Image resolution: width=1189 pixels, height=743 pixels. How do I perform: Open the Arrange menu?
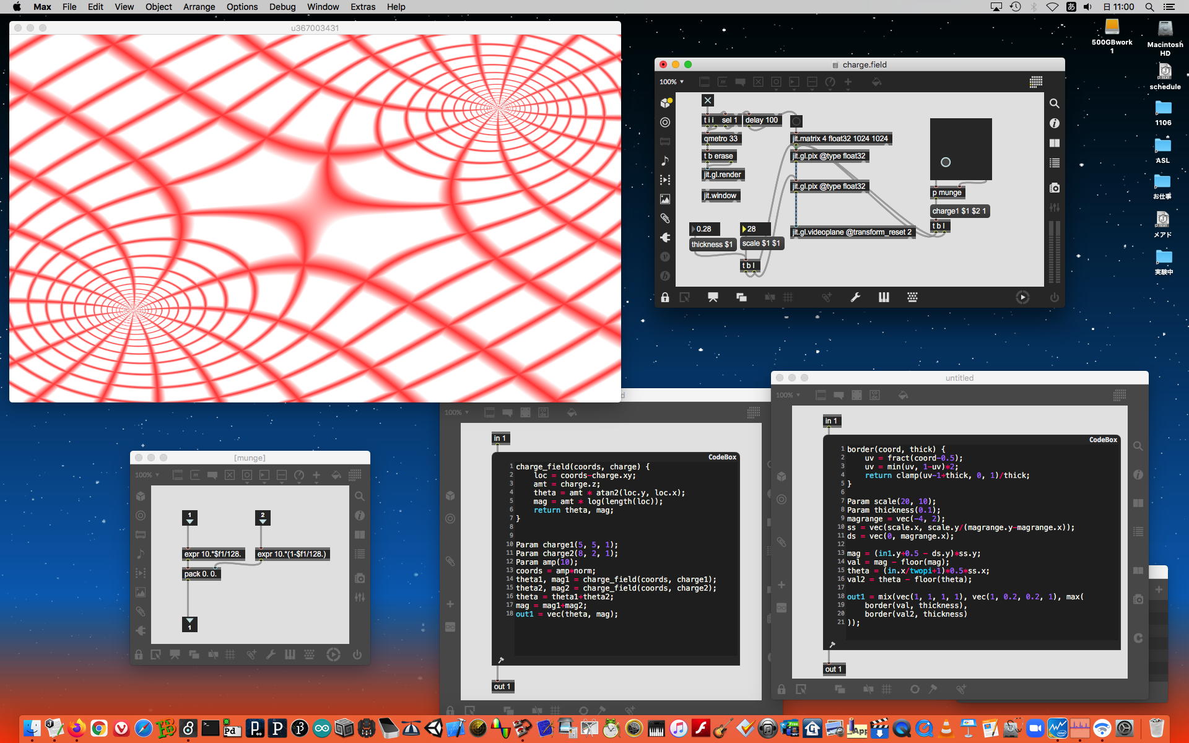tap(199, 7)
